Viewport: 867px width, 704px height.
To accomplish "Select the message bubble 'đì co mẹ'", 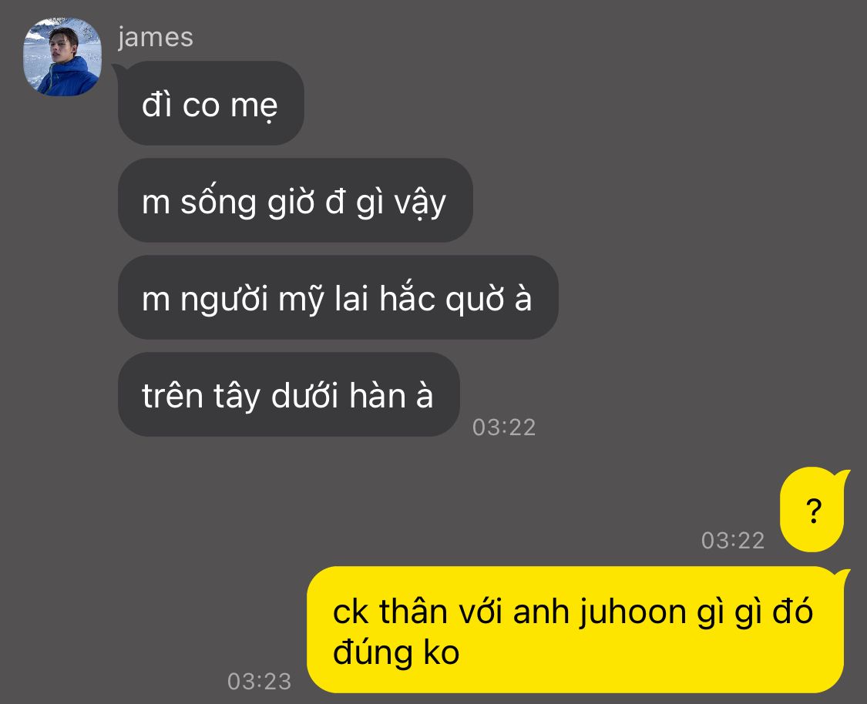I will tap(210, 103).
